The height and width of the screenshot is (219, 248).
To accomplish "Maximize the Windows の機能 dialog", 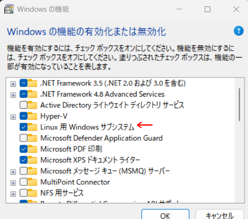I will 208,9.
